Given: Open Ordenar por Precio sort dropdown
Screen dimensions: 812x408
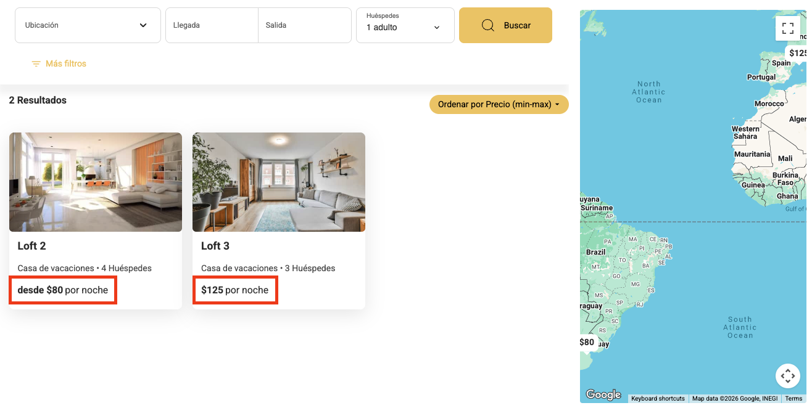Looking at the screenshot, I should click(x=499, y=105).
